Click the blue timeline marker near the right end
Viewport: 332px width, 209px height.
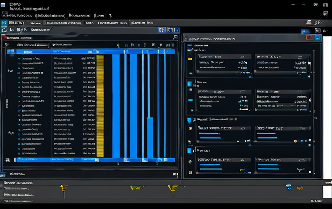[x=288, y=187]
